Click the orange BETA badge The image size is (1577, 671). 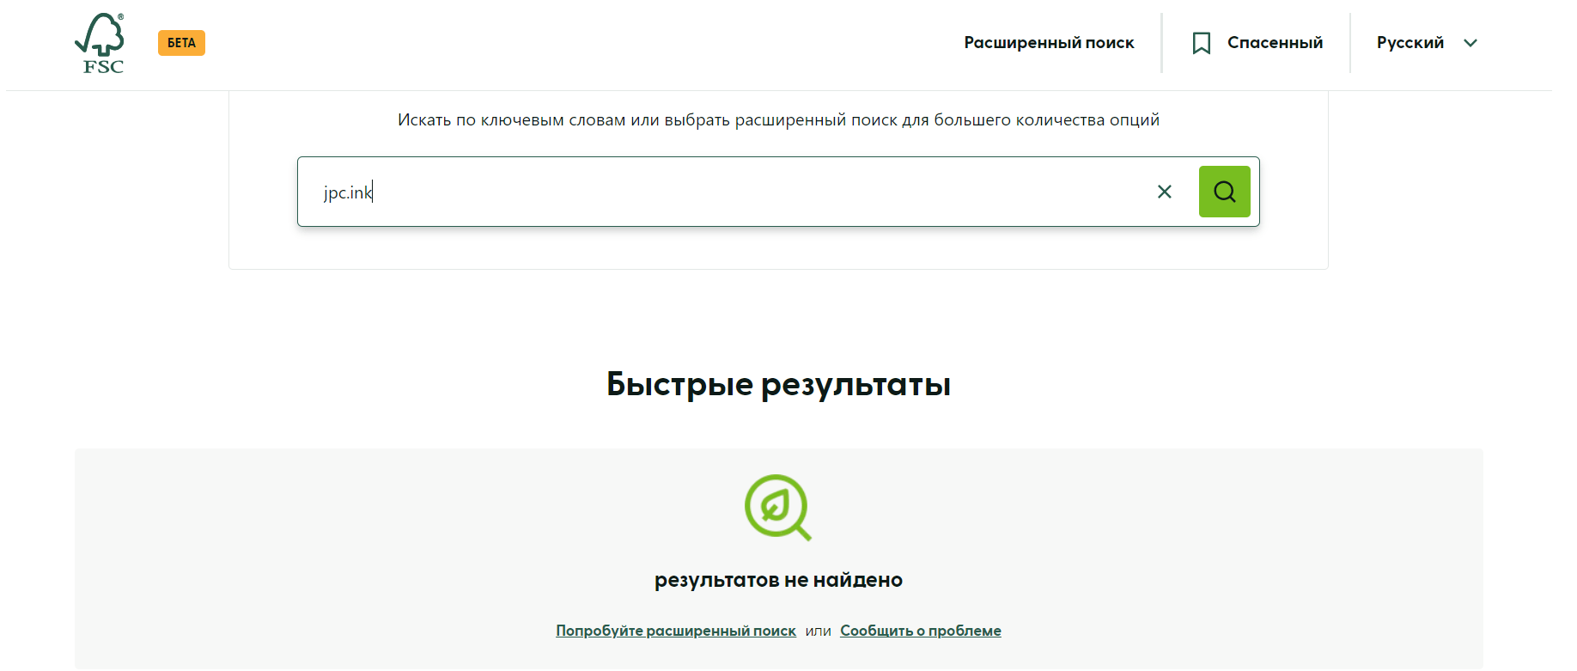[181, 43]
